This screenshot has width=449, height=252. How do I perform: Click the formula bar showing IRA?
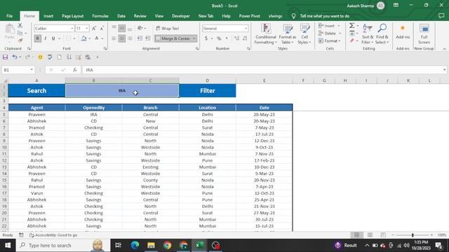tap(264, 70)
